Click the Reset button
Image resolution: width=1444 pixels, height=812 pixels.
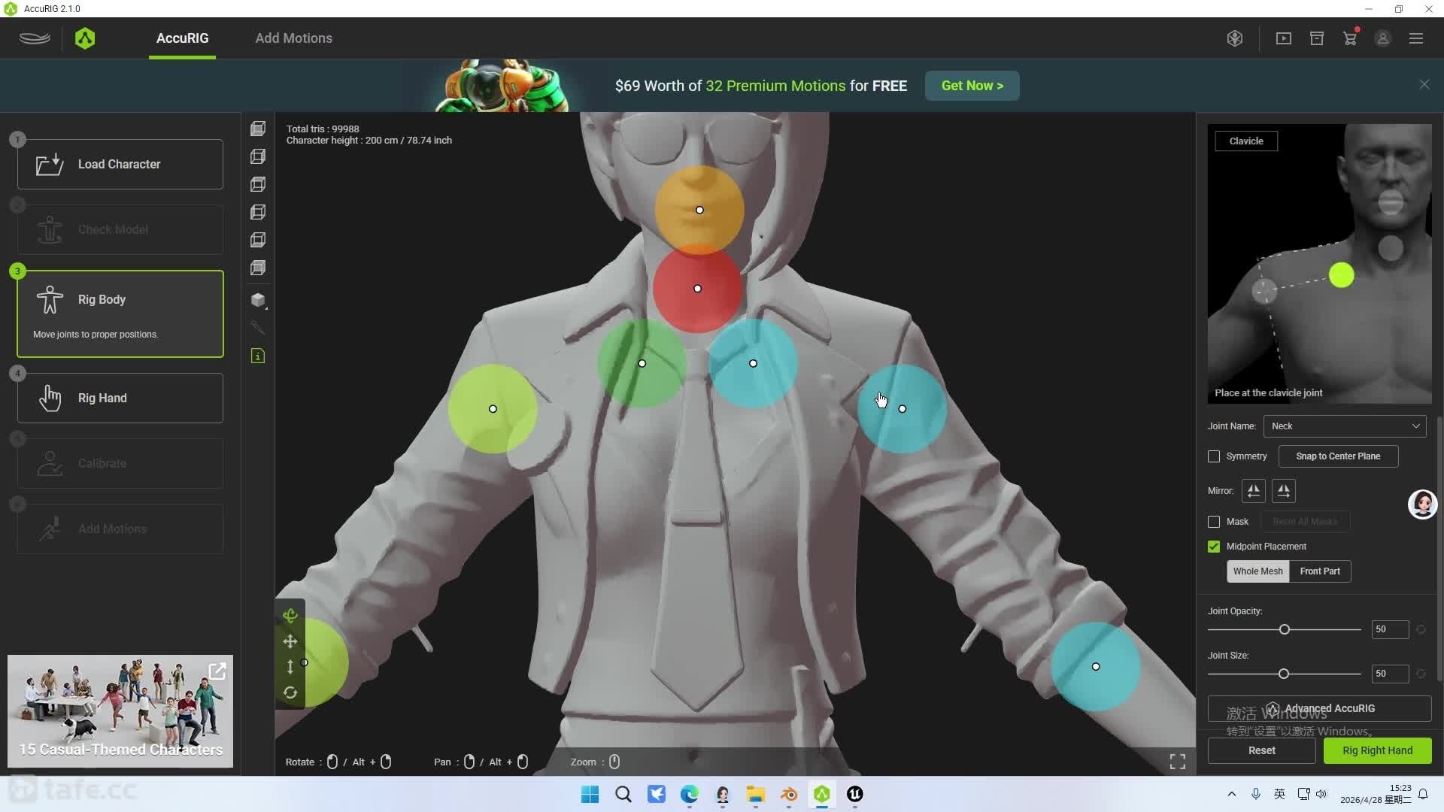coord(1261,750)
